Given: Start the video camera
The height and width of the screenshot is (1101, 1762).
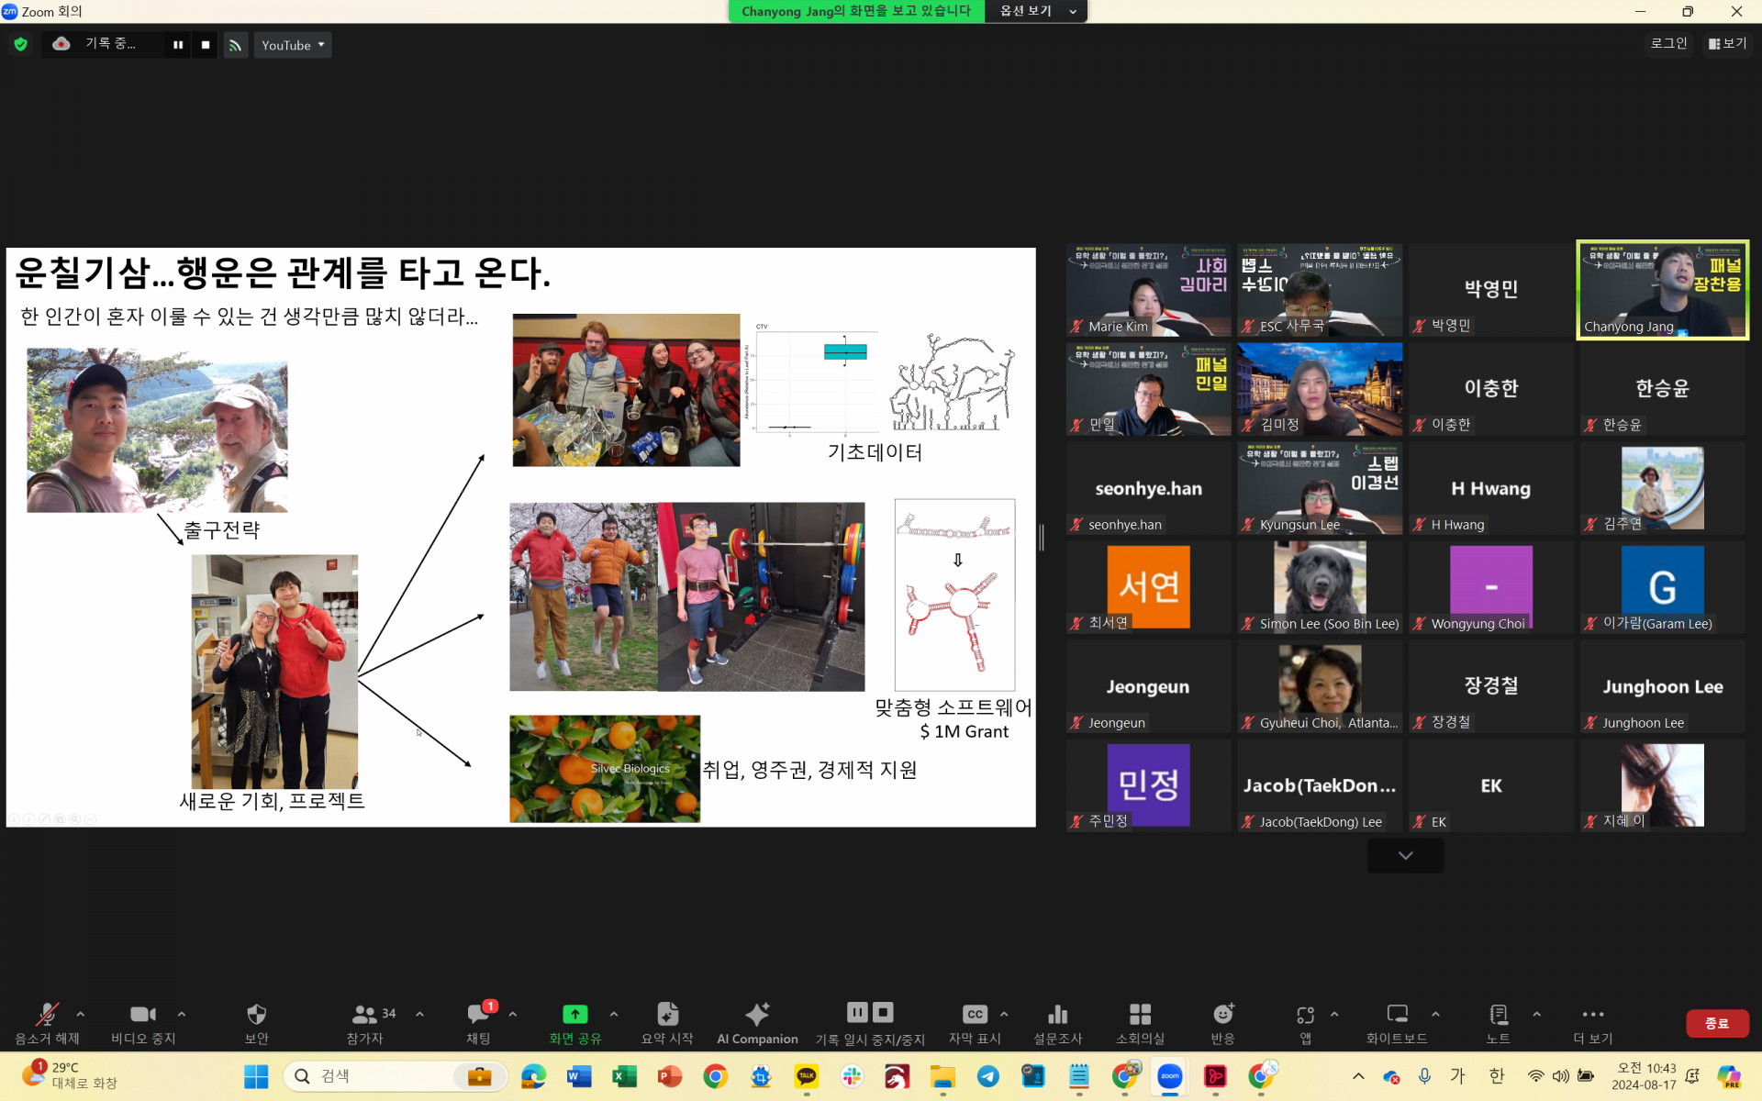Looking at the screenshot, I should point(142,1018).
